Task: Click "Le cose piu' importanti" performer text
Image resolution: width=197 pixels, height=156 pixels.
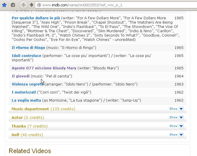Action: (87, 56)
